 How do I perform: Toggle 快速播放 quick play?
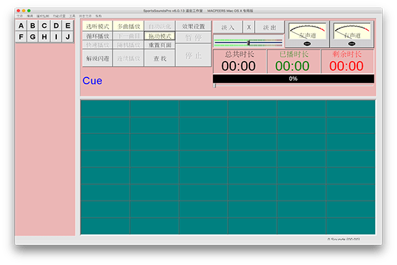pyautogui.click(x=97, y=45)
